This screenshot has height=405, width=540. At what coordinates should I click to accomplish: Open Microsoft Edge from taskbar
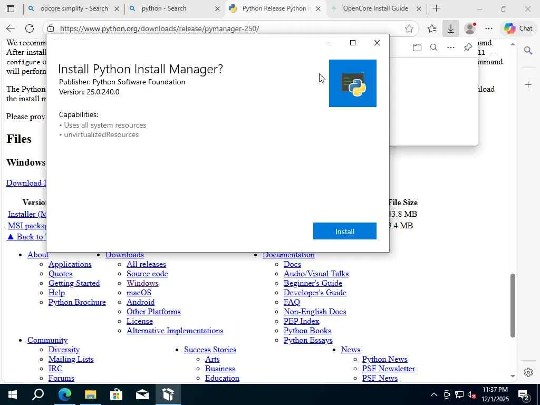pos(64,394)
